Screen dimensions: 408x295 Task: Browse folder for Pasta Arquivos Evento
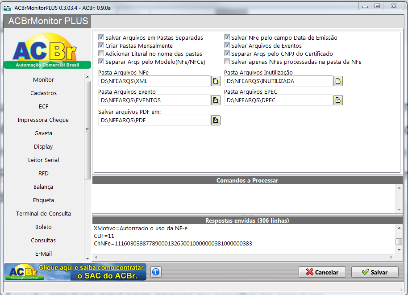point(216,100)
